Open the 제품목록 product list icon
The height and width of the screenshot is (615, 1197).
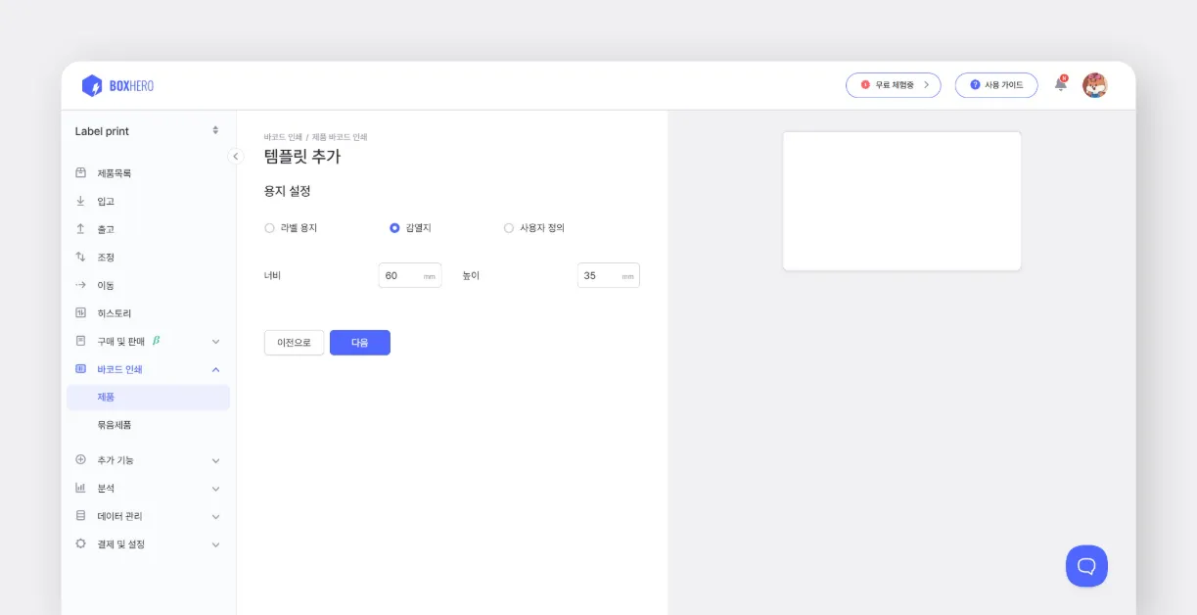[79, 172]
